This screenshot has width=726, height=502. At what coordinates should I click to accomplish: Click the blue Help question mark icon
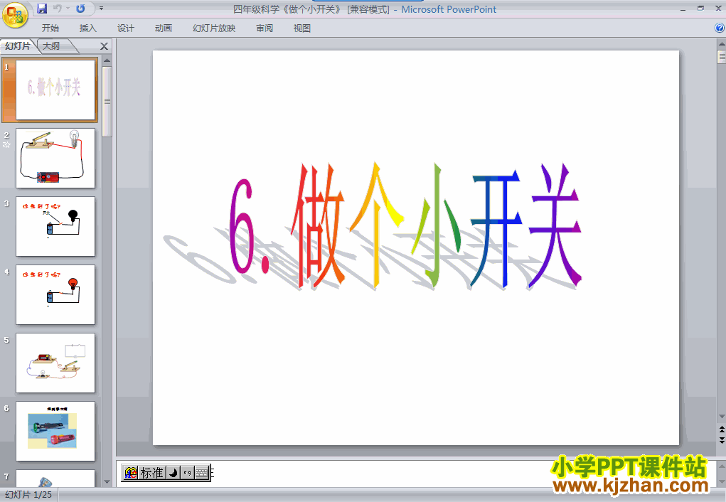click(x=720, y=28)
